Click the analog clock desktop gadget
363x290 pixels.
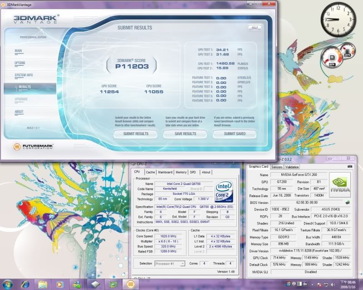(338, 20)
